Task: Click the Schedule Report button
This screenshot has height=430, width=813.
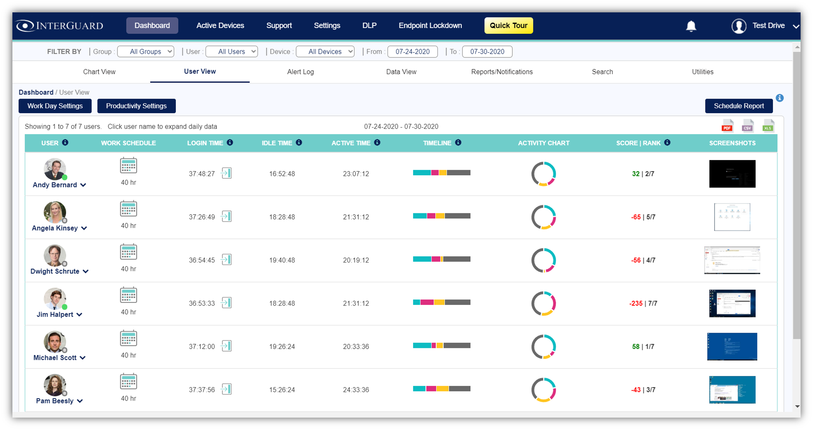Action: (x=739, y=106)
